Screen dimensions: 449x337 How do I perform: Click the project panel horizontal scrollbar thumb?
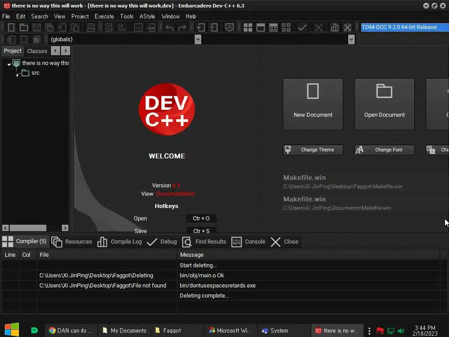[28, 228]
